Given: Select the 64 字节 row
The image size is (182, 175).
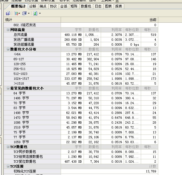Looking at the screenshot, I should point(81,93).
